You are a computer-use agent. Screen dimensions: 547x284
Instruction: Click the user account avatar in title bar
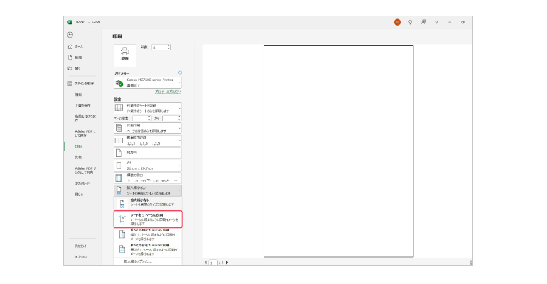point(397,22)
